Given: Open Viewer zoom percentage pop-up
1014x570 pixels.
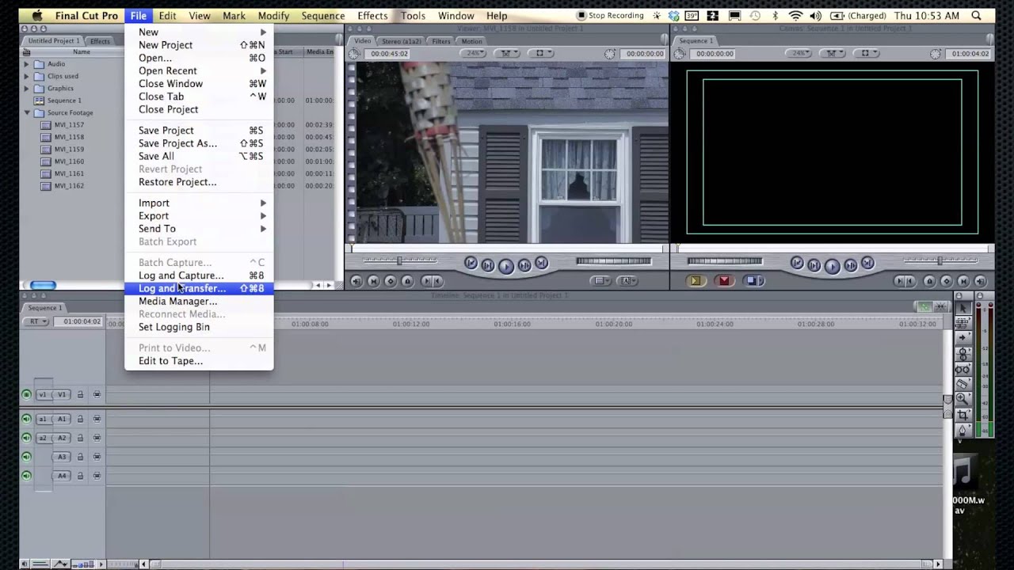Looking at the screenshot, I should (x=474, y=53).
